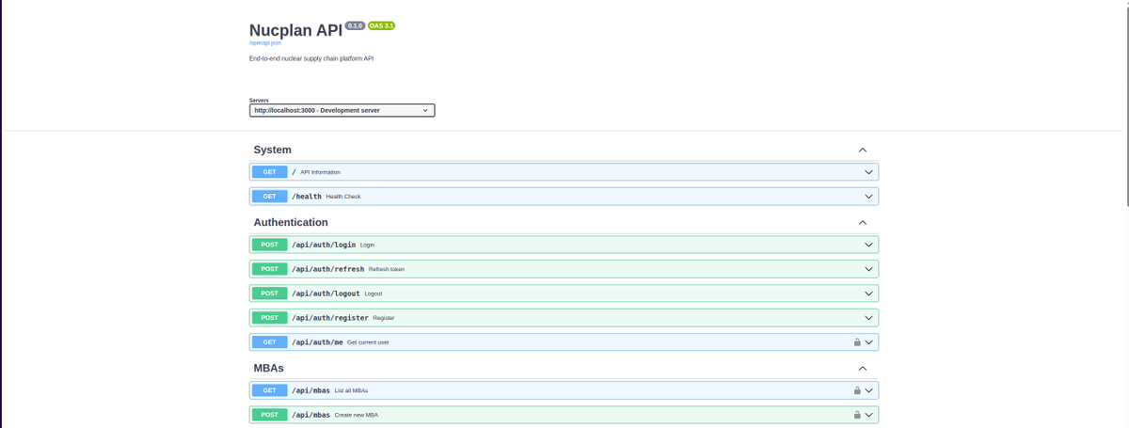
Task: Click the POST badge for /api/auth/register
Action: (x=269, y=318)
